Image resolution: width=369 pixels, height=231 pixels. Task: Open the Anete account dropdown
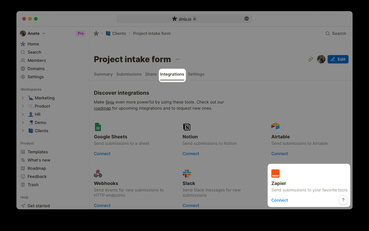(33, 33)
